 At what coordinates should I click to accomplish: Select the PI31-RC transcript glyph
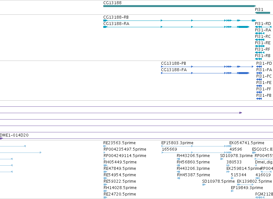tap(260, 40)
